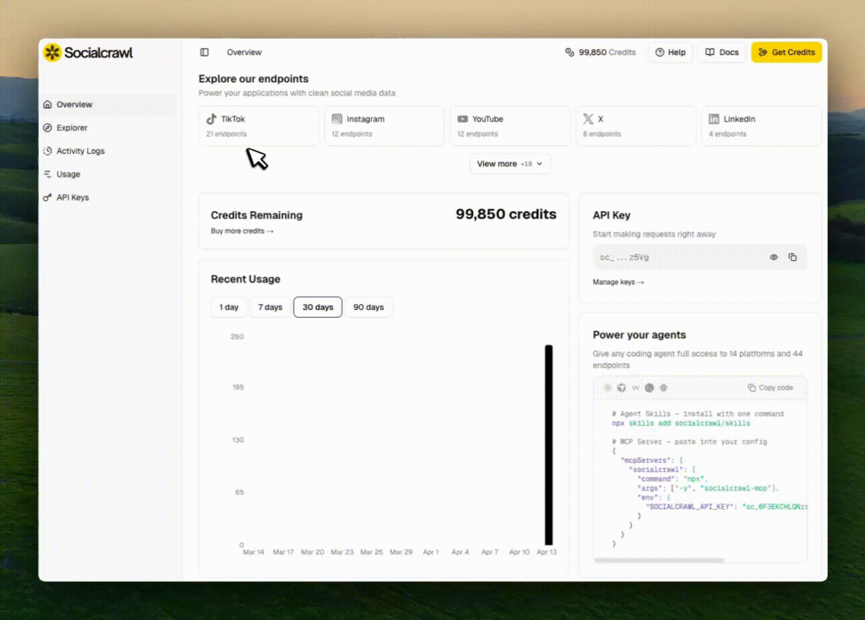This screenshot has height=620, width=865.
Task: Switch usage range to 7 days
Action: pos(270,307)
